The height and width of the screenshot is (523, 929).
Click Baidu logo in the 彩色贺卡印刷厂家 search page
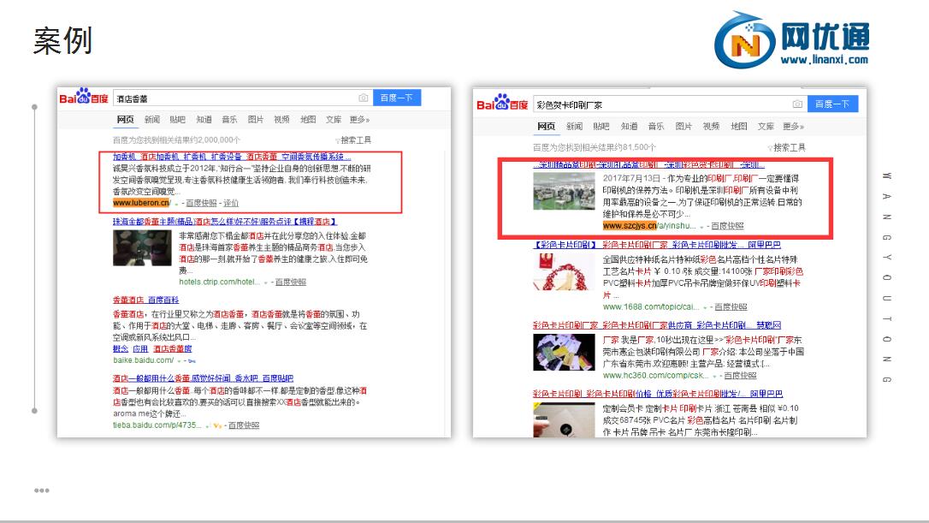click(x=502, y=104)
